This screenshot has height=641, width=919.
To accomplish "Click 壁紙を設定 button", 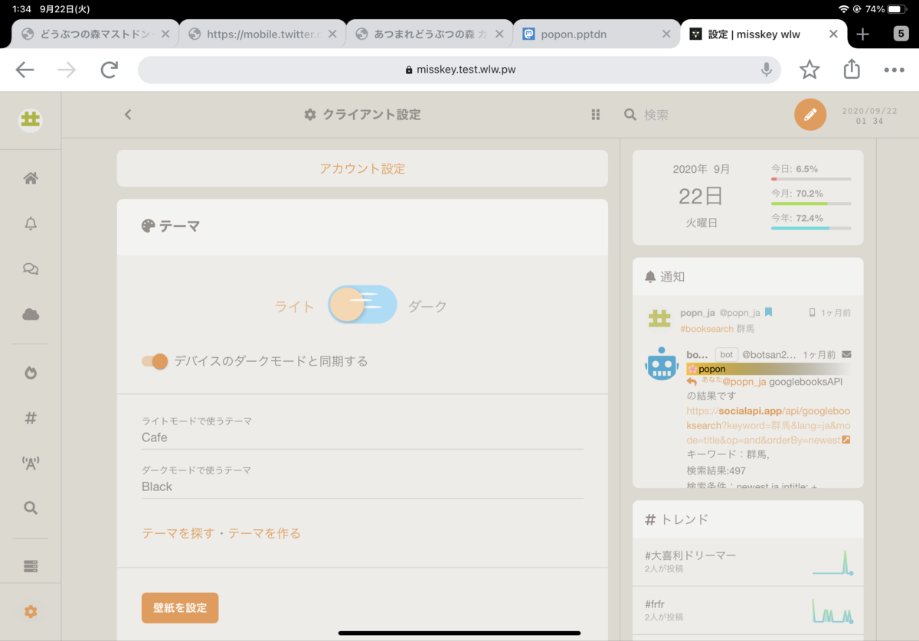I will tap(180, 608).
